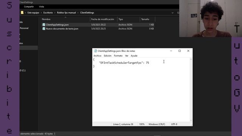Click the Línea 2, columna 36 status entry

pyautogui.click(x=123, y=124)
